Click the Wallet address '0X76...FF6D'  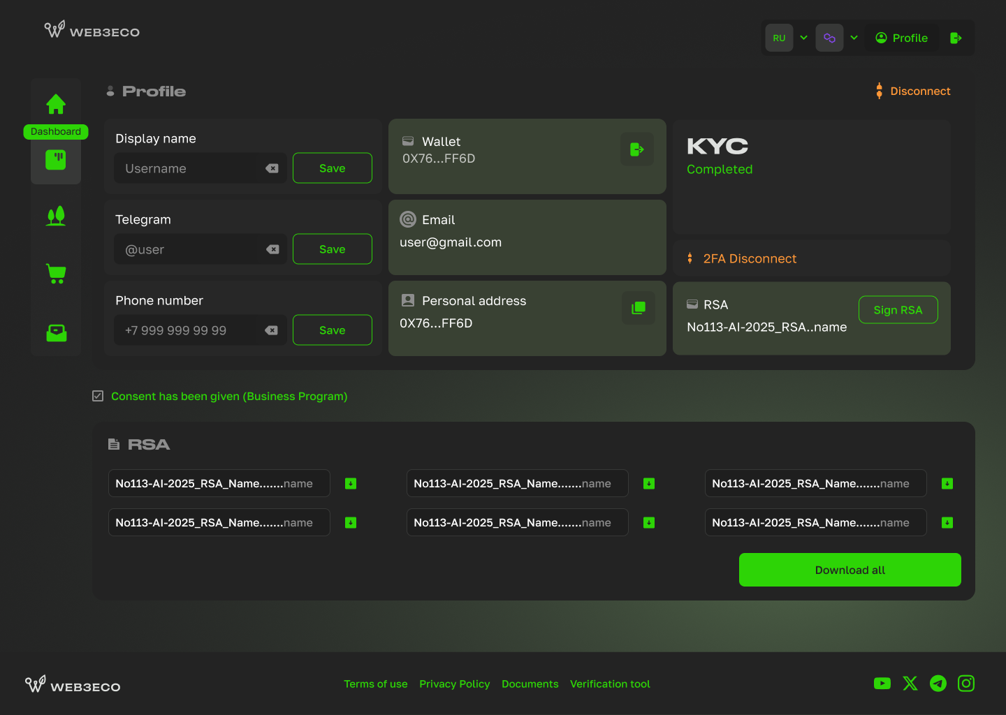click(439, 159)
